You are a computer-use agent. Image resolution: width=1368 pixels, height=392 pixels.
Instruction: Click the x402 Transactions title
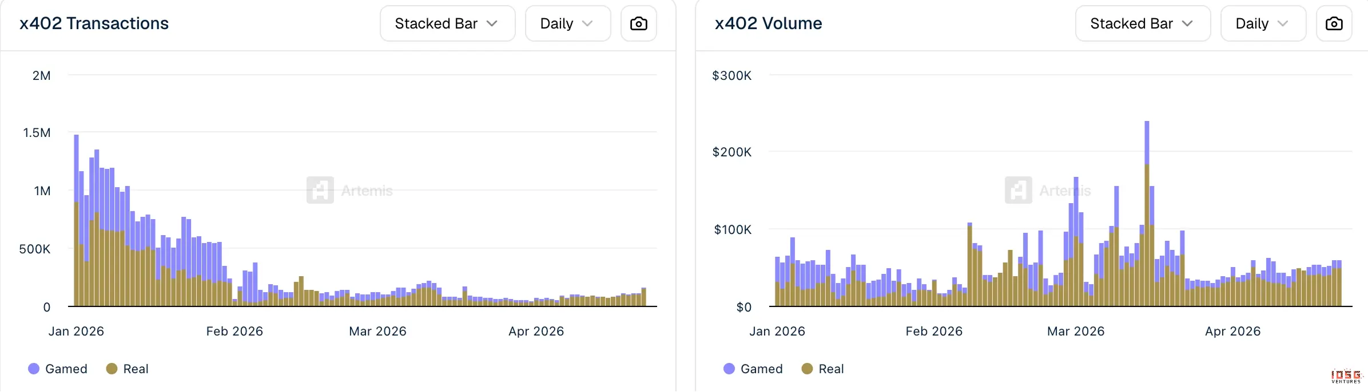94,23
